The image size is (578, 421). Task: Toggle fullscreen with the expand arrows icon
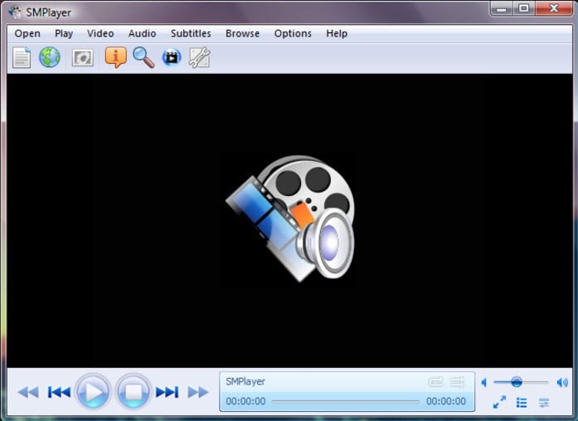coord(499,403)
